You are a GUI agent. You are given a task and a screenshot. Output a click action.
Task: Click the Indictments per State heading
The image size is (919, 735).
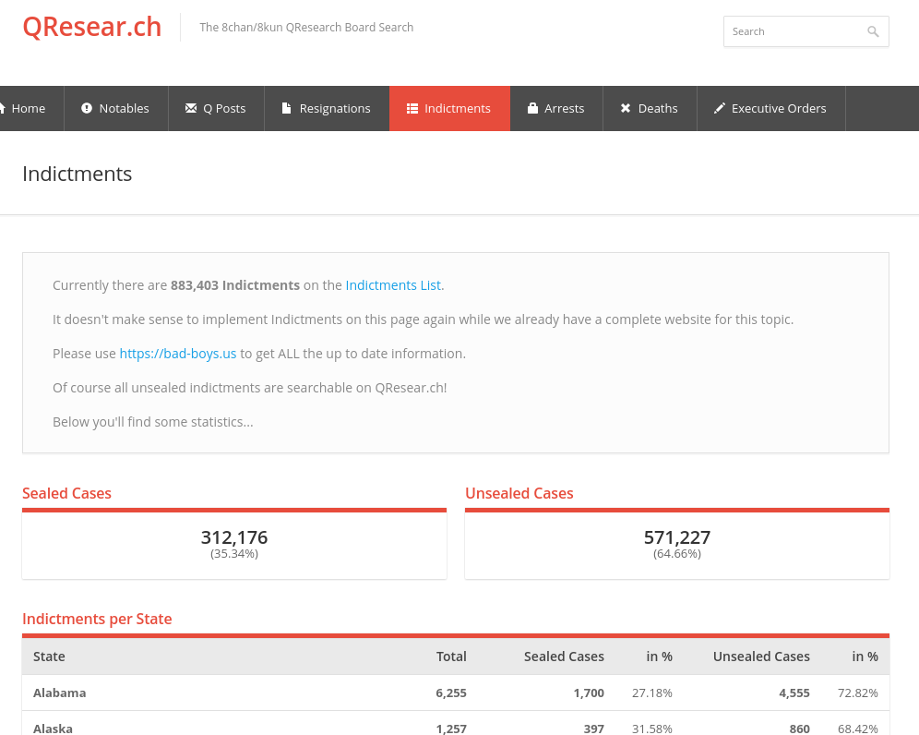coord(97,619)
